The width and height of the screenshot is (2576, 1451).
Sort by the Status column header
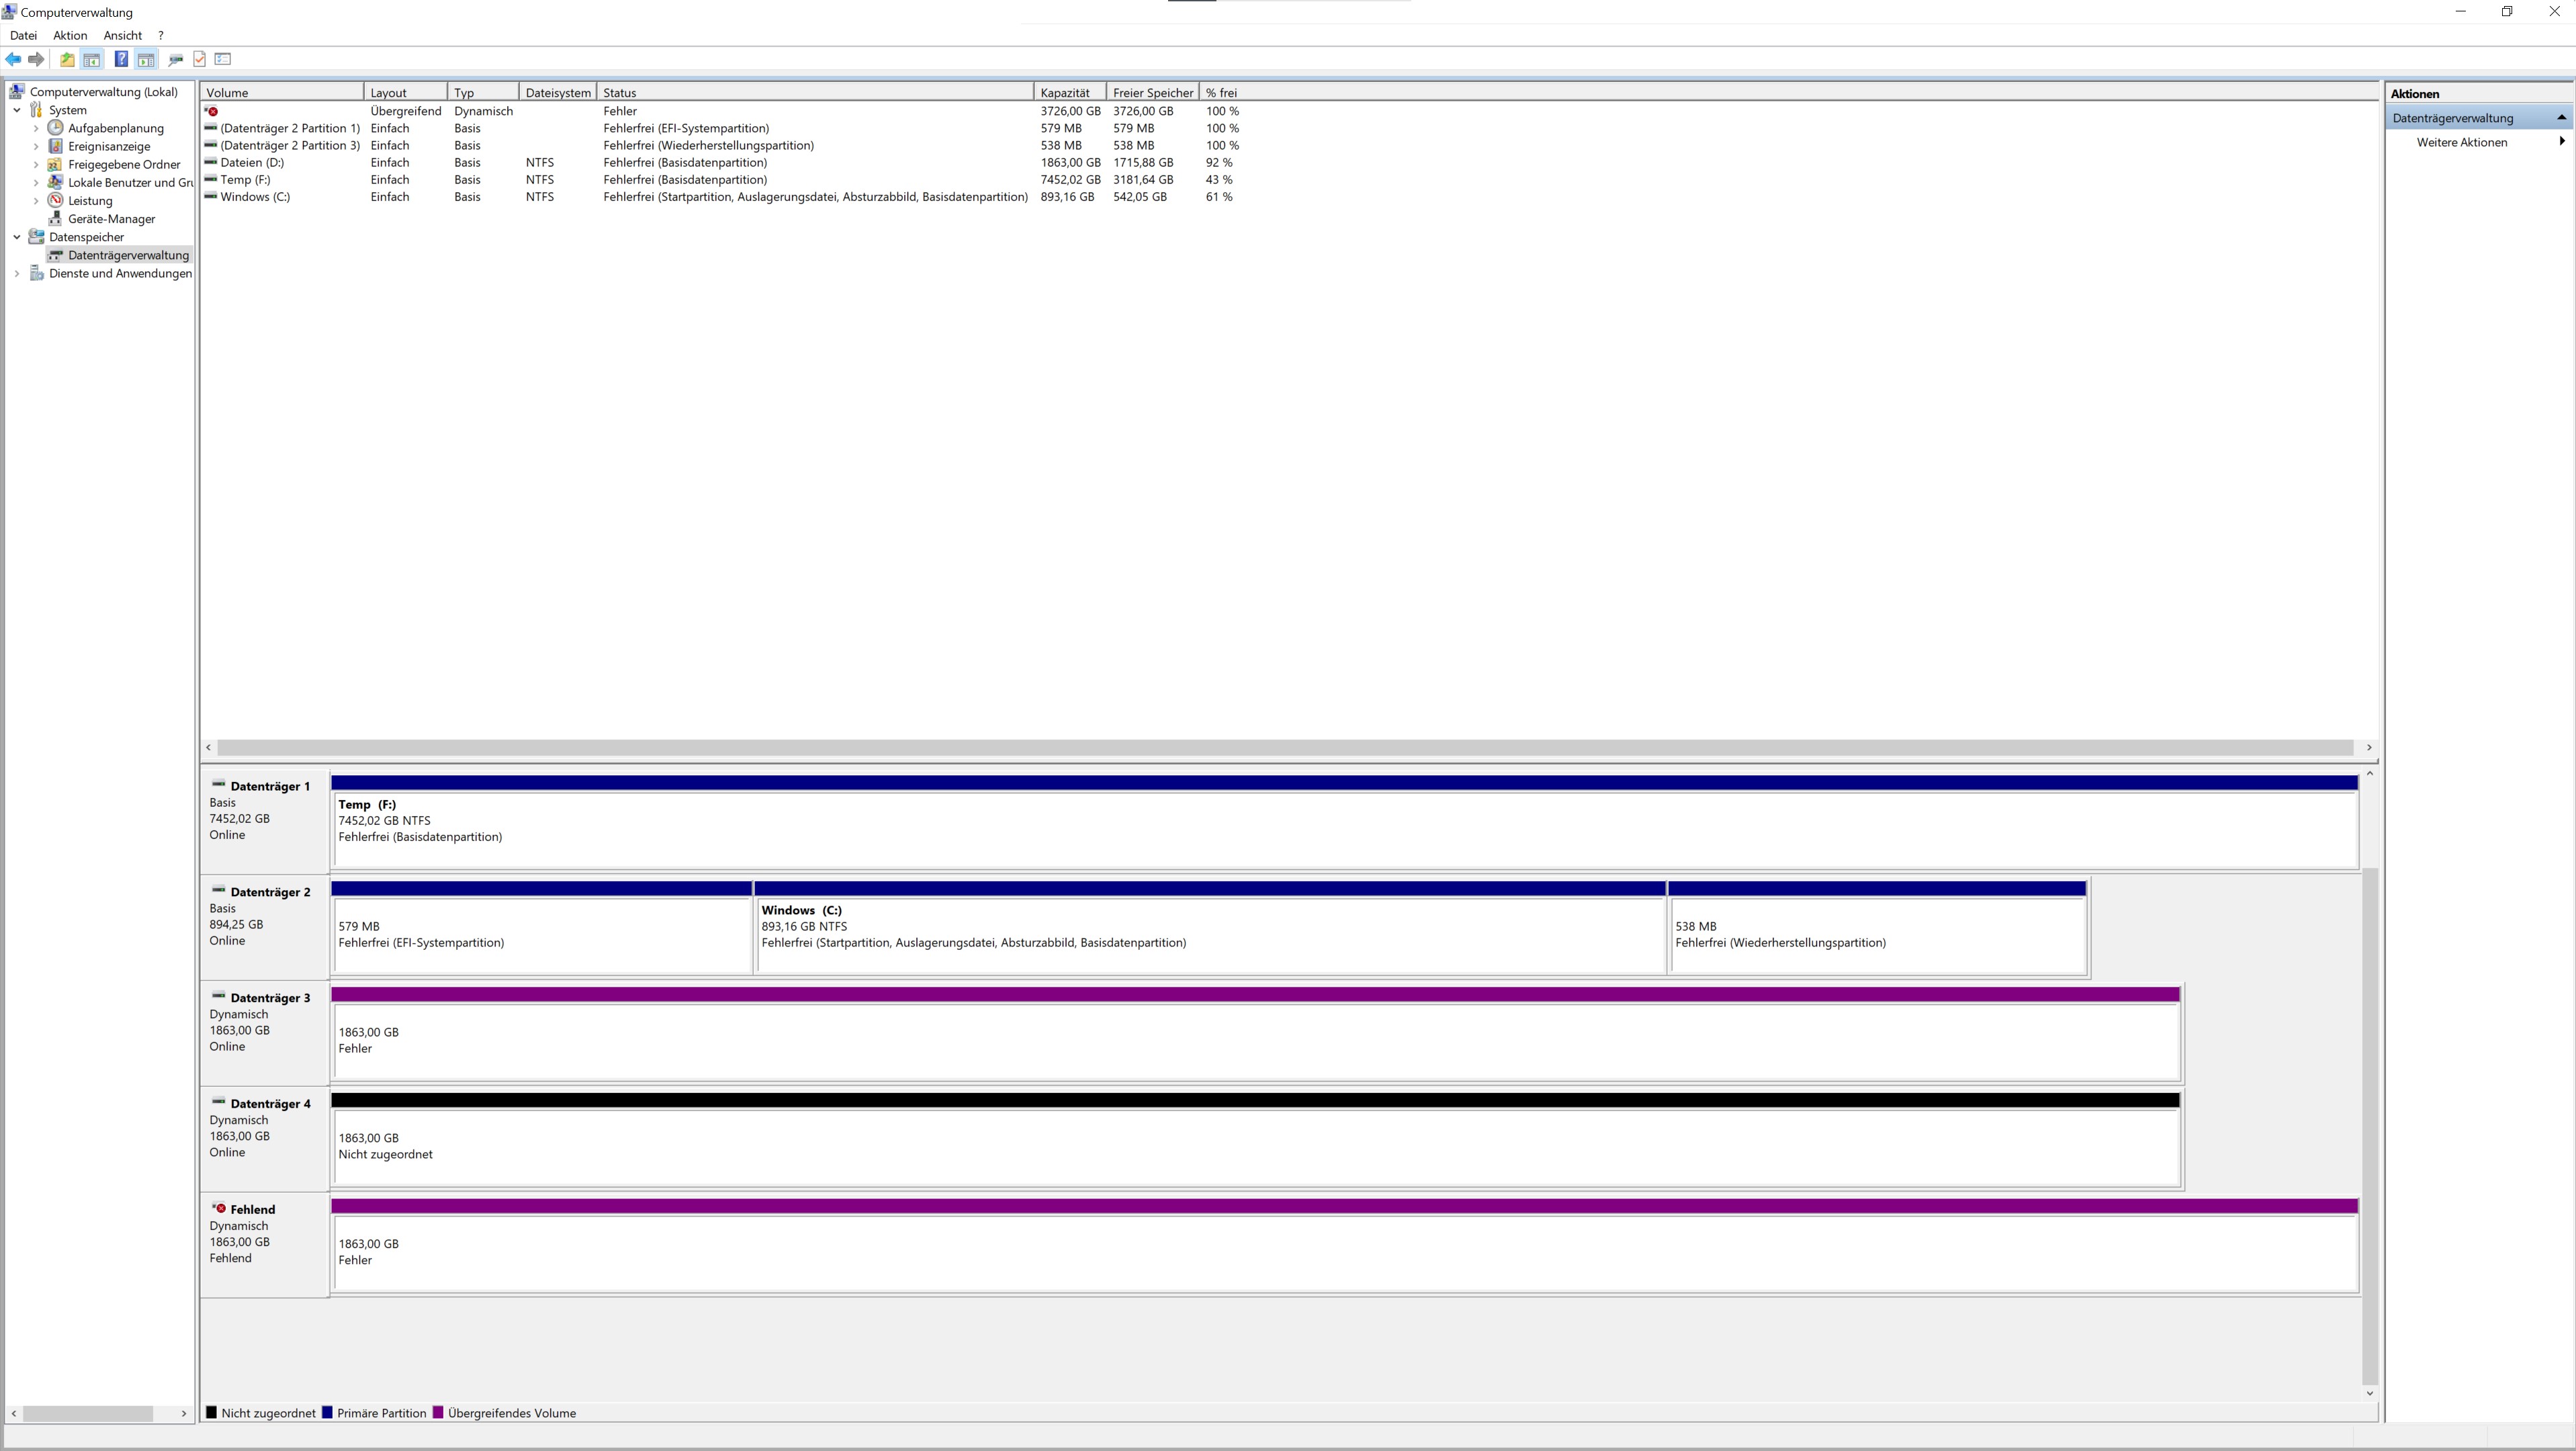tap(815, 92)
